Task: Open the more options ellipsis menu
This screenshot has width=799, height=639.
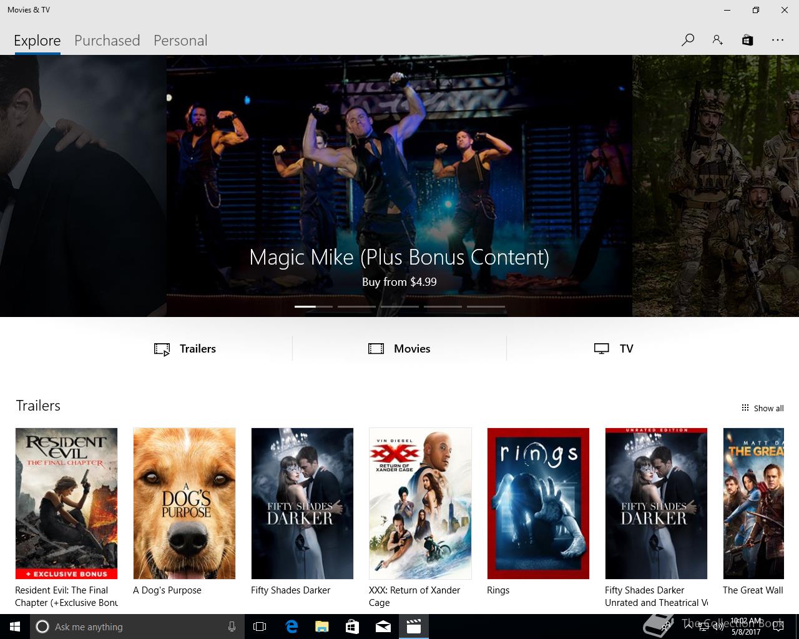Action: 777,40
